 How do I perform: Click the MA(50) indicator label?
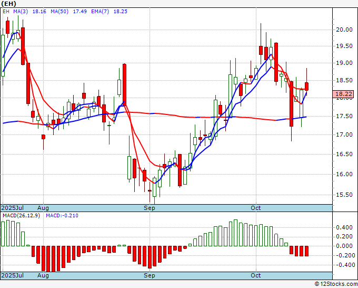59,12
